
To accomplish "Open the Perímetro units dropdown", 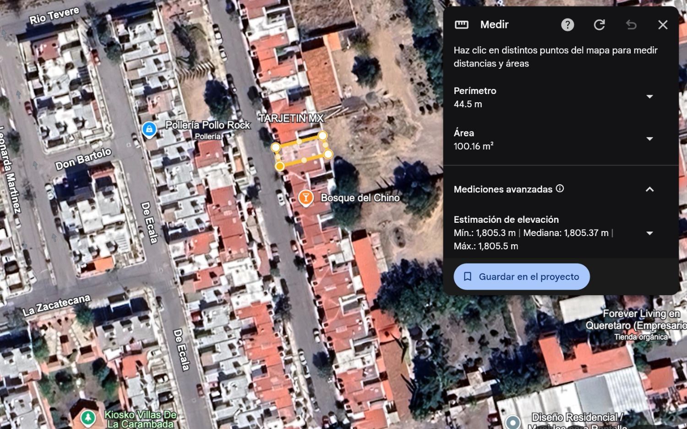I will 649,97.
